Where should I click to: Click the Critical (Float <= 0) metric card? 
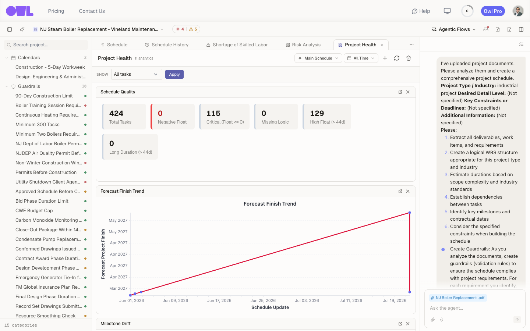click(225, 117)
